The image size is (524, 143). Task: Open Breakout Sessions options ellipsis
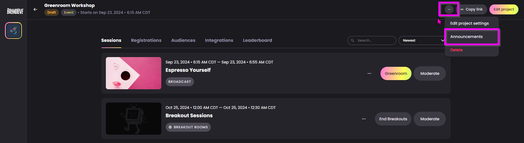pyautogui.click(x=364, y=119)
